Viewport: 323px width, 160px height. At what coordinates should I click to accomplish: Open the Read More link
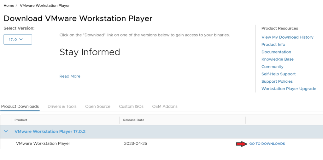[x=70, y=76]
